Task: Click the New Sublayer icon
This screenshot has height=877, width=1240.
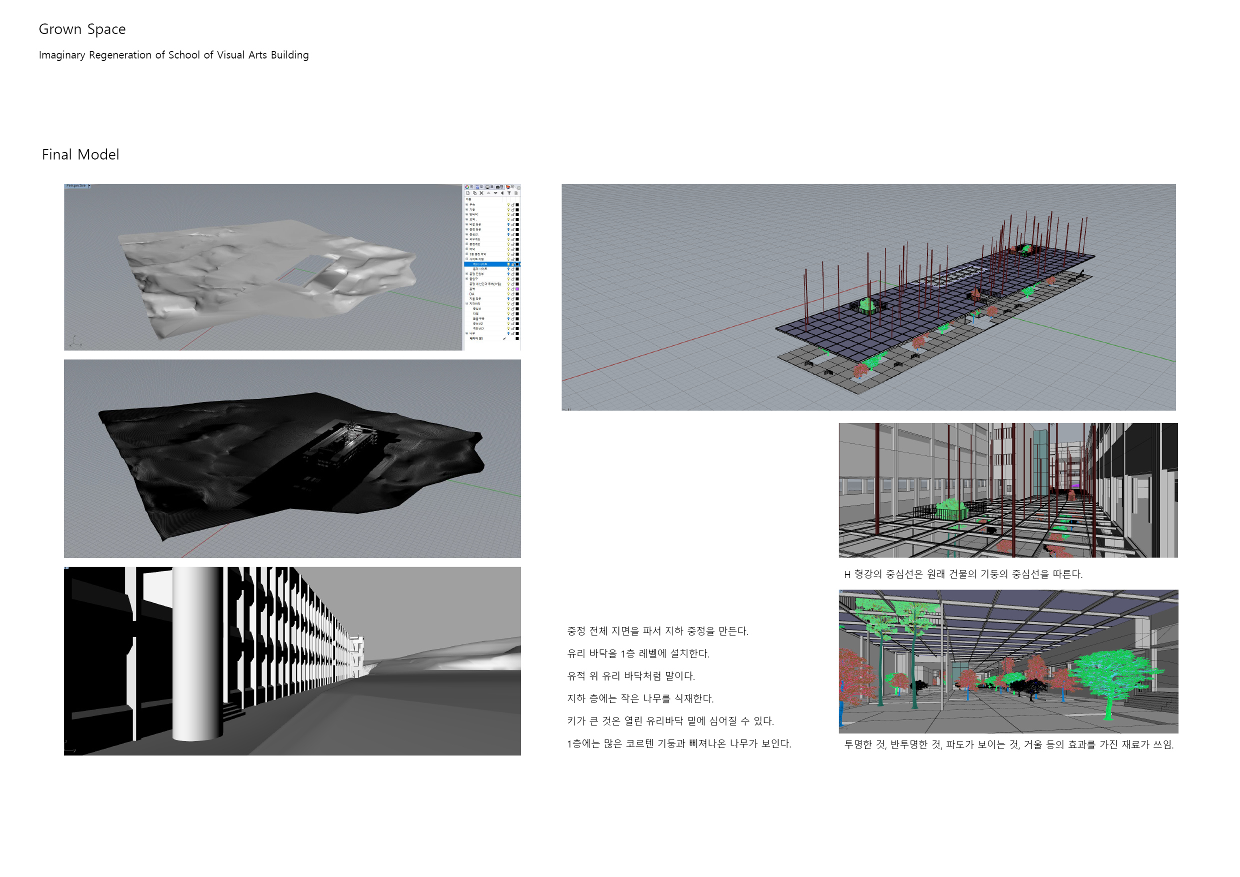Action: 474,193
